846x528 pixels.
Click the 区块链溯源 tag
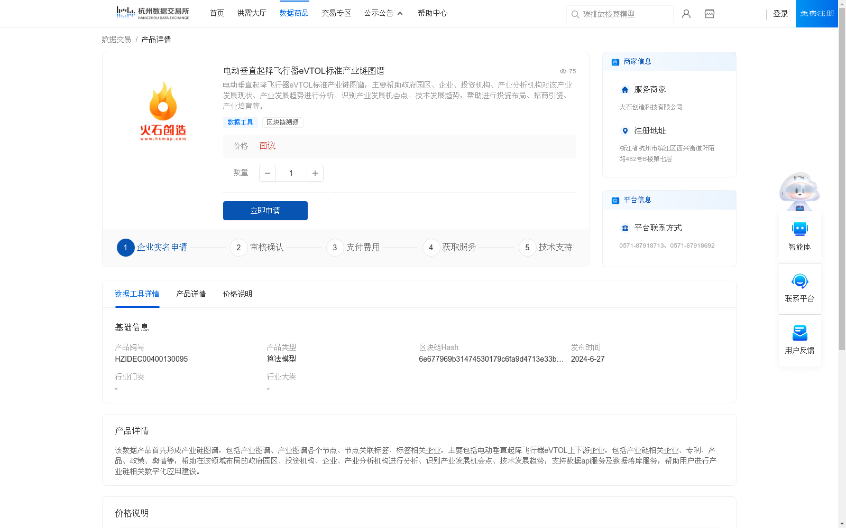coord(283,122)
